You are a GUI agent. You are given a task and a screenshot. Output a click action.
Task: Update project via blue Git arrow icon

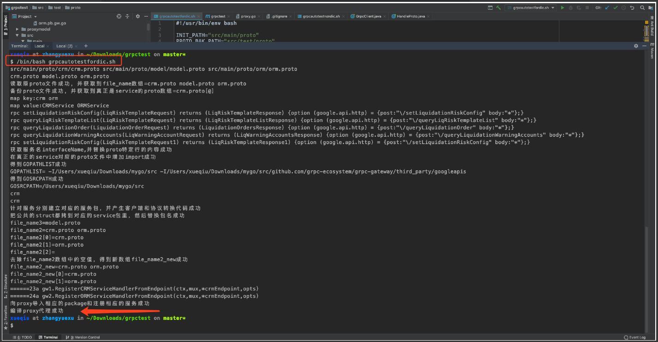(x=606, y=7)
